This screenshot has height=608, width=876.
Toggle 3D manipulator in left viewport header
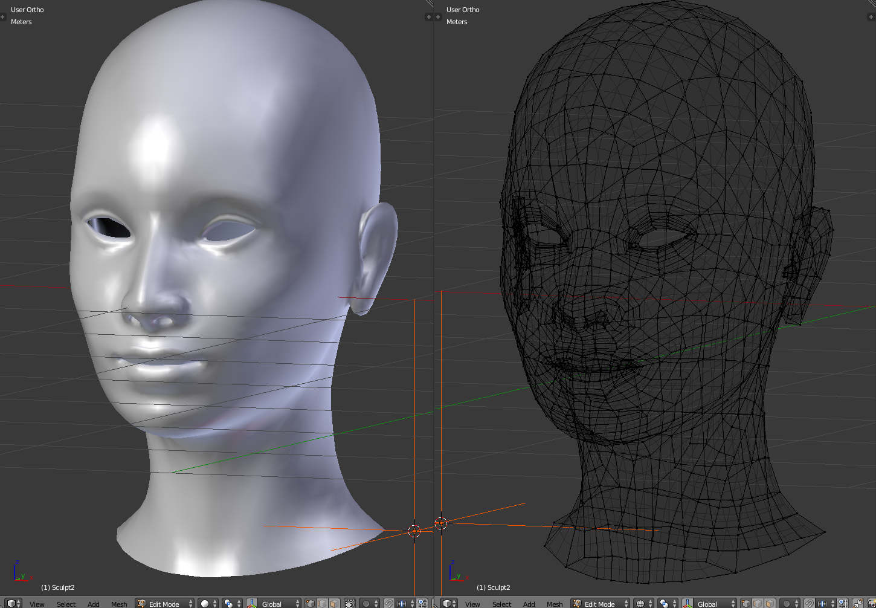point(252,603)
